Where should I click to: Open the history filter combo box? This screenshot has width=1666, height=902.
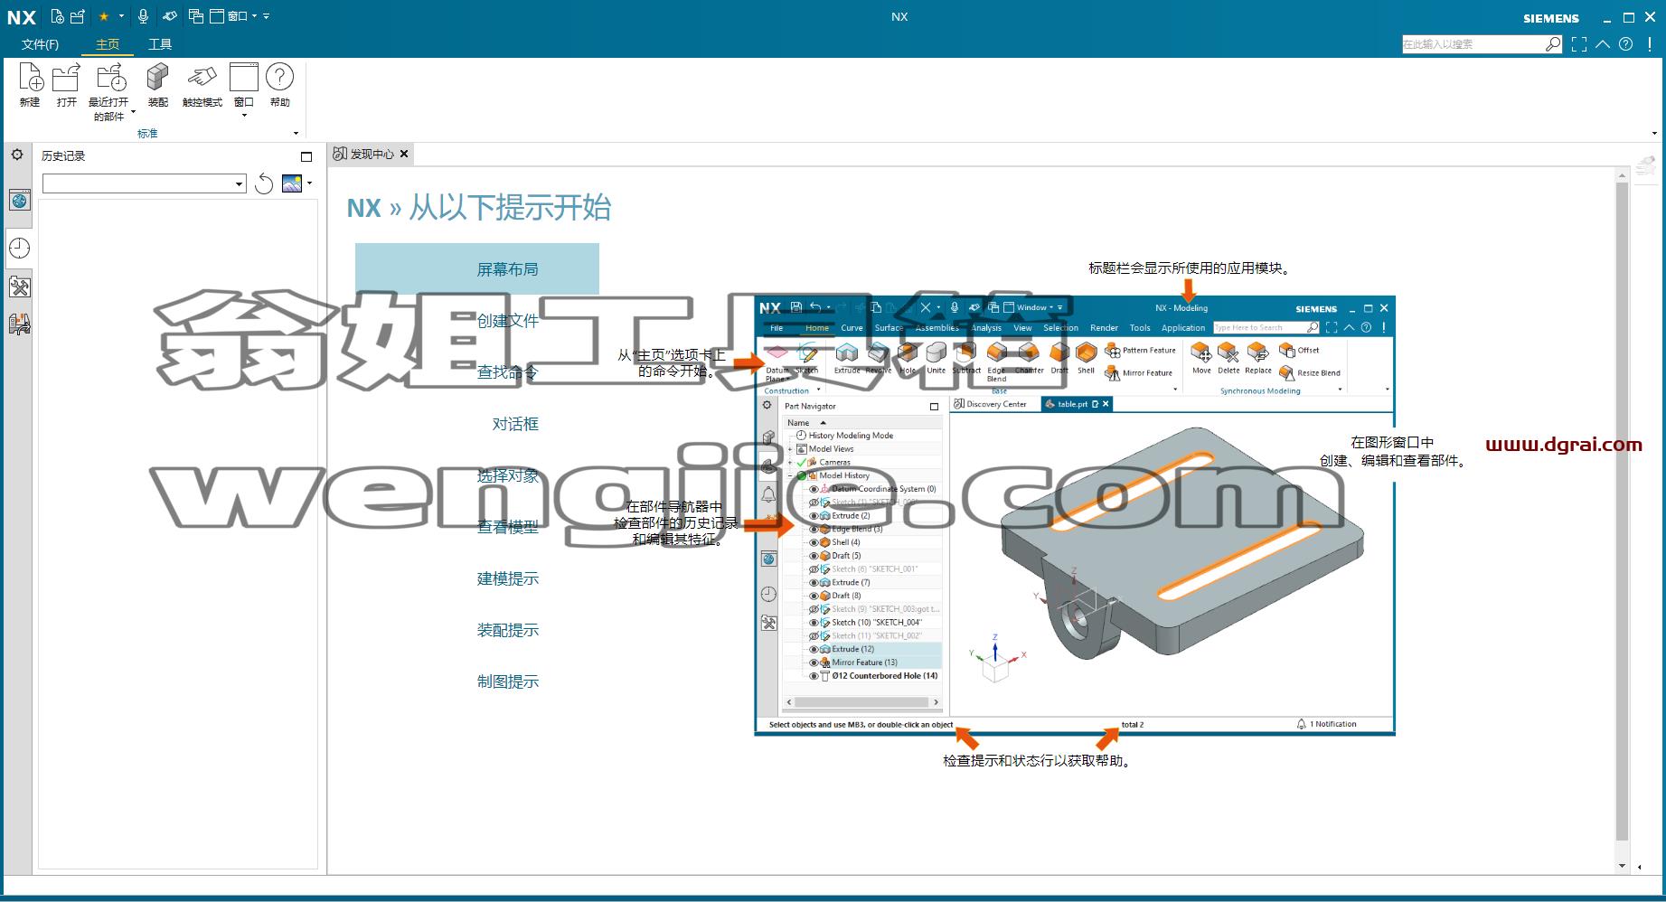click(x=145, y=184)
